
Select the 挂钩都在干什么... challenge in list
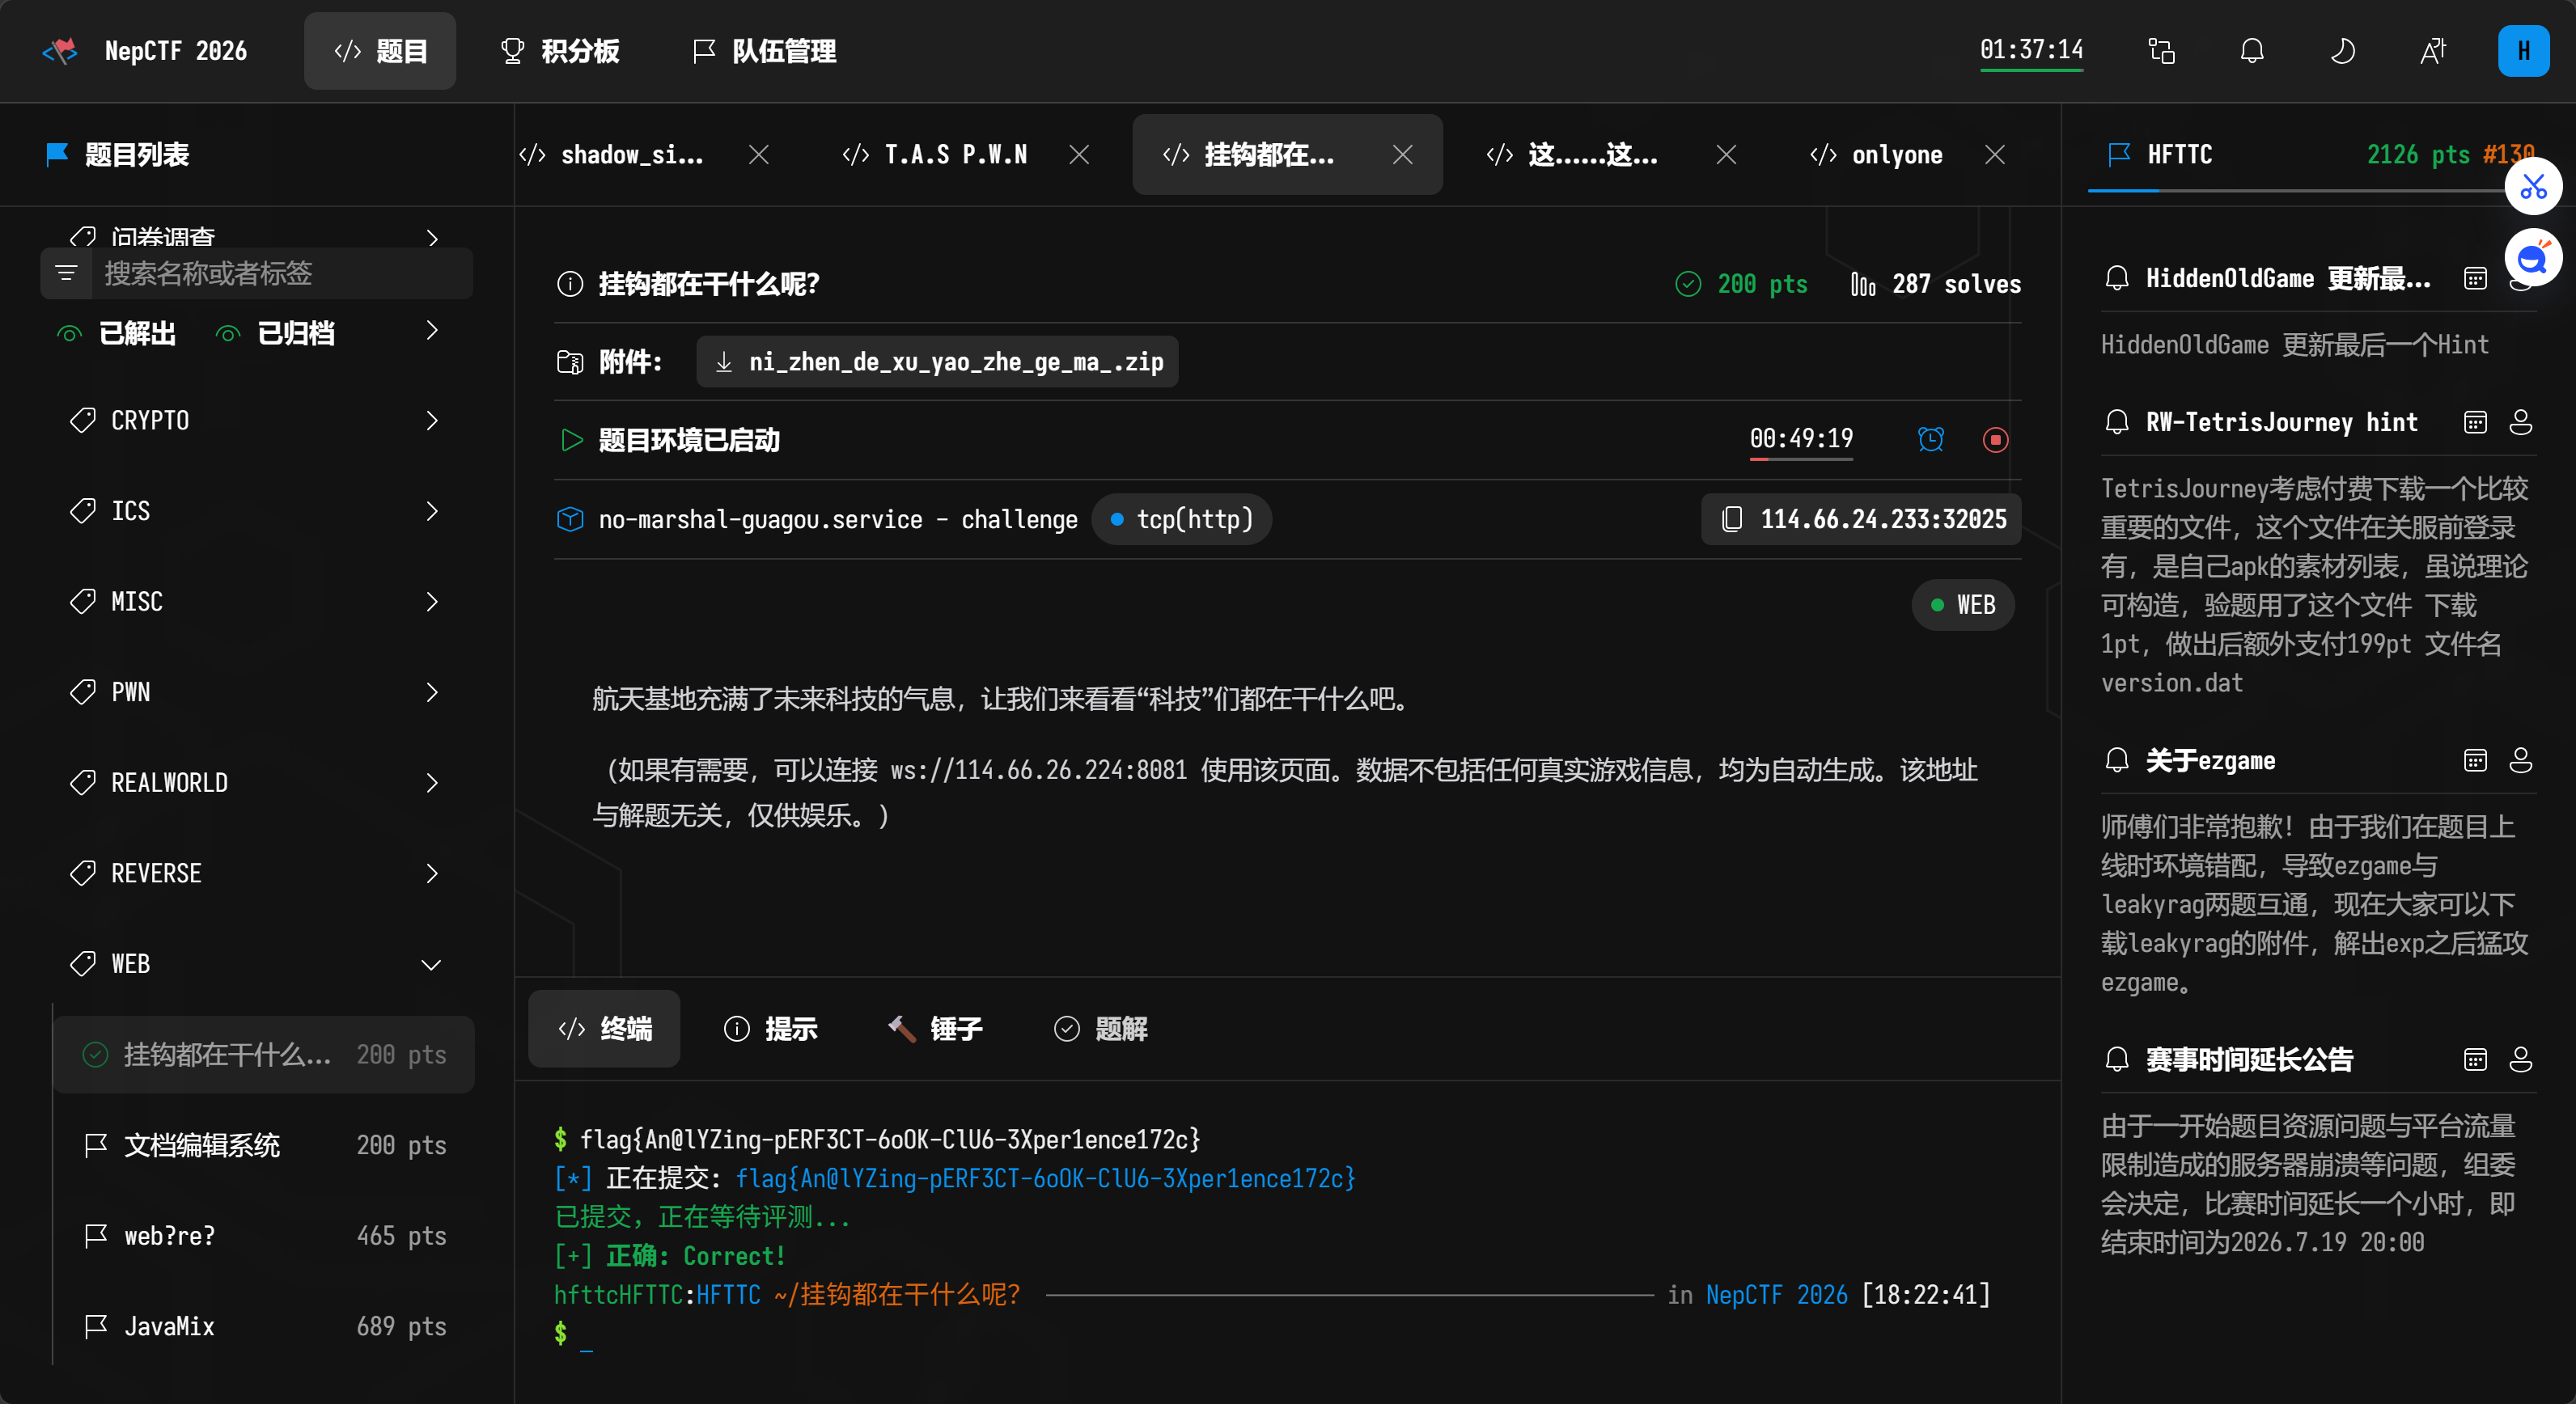264,1055
